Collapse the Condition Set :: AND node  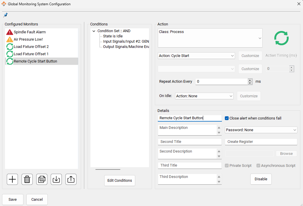click(x=94, y=31)
